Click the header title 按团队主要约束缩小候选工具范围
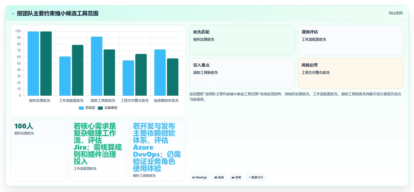The height and width of the screenshot is (192, 414). click(x=58, y=13)
